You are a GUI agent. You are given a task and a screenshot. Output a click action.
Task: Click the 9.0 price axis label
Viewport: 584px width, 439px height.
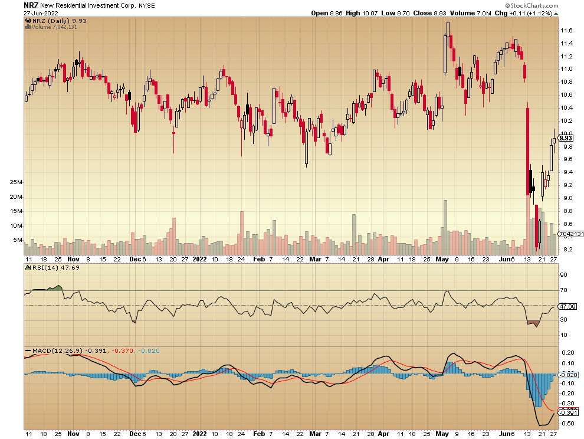(567, 198)
